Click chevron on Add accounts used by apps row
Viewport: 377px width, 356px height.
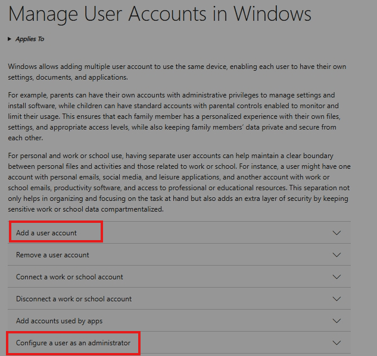pos(337,321)
